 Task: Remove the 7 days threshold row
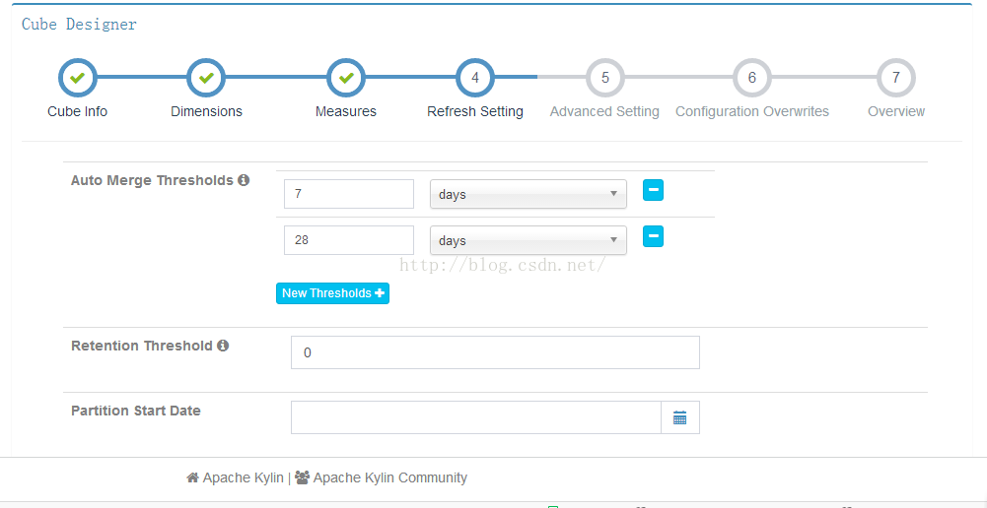pos(653,190)
